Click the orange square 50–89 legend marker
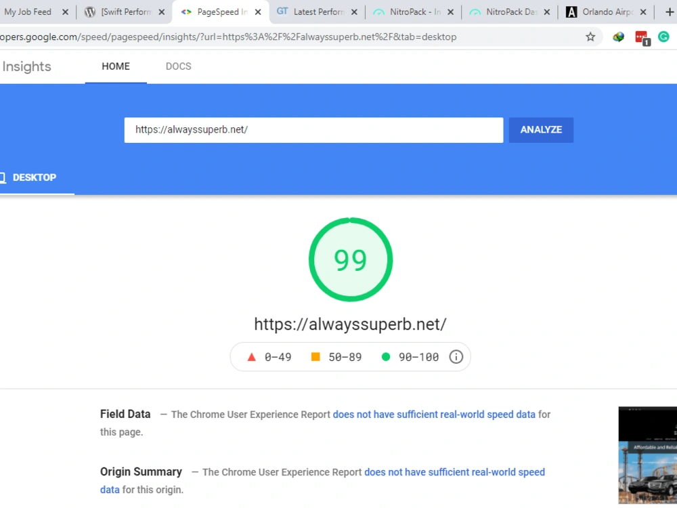The height and width of the screenshot is (508, 677). coord(315,357)
